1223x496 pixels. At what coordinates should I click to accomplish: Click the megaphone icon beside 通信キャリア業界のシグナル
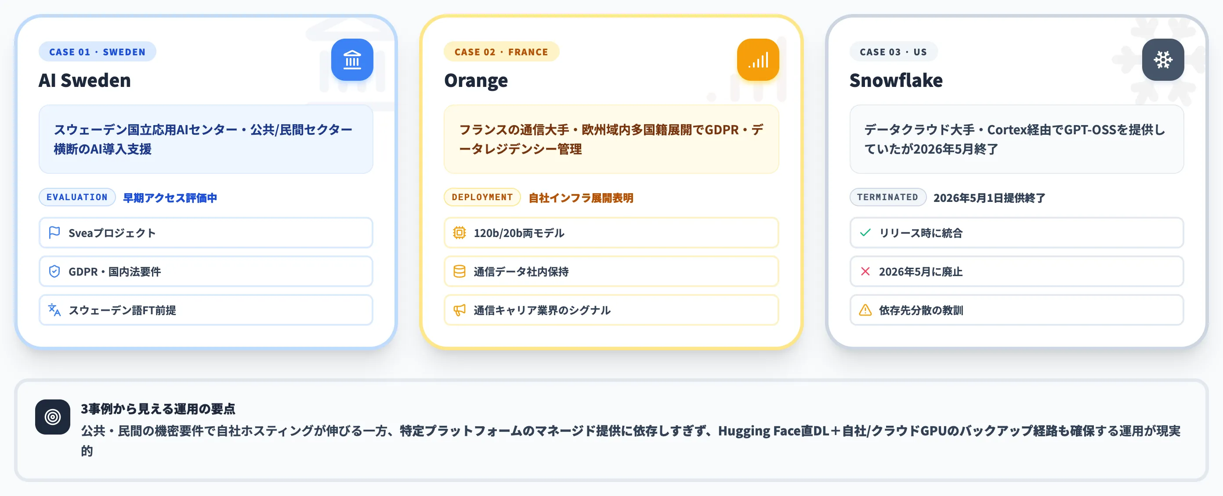(x=460, y=310)
